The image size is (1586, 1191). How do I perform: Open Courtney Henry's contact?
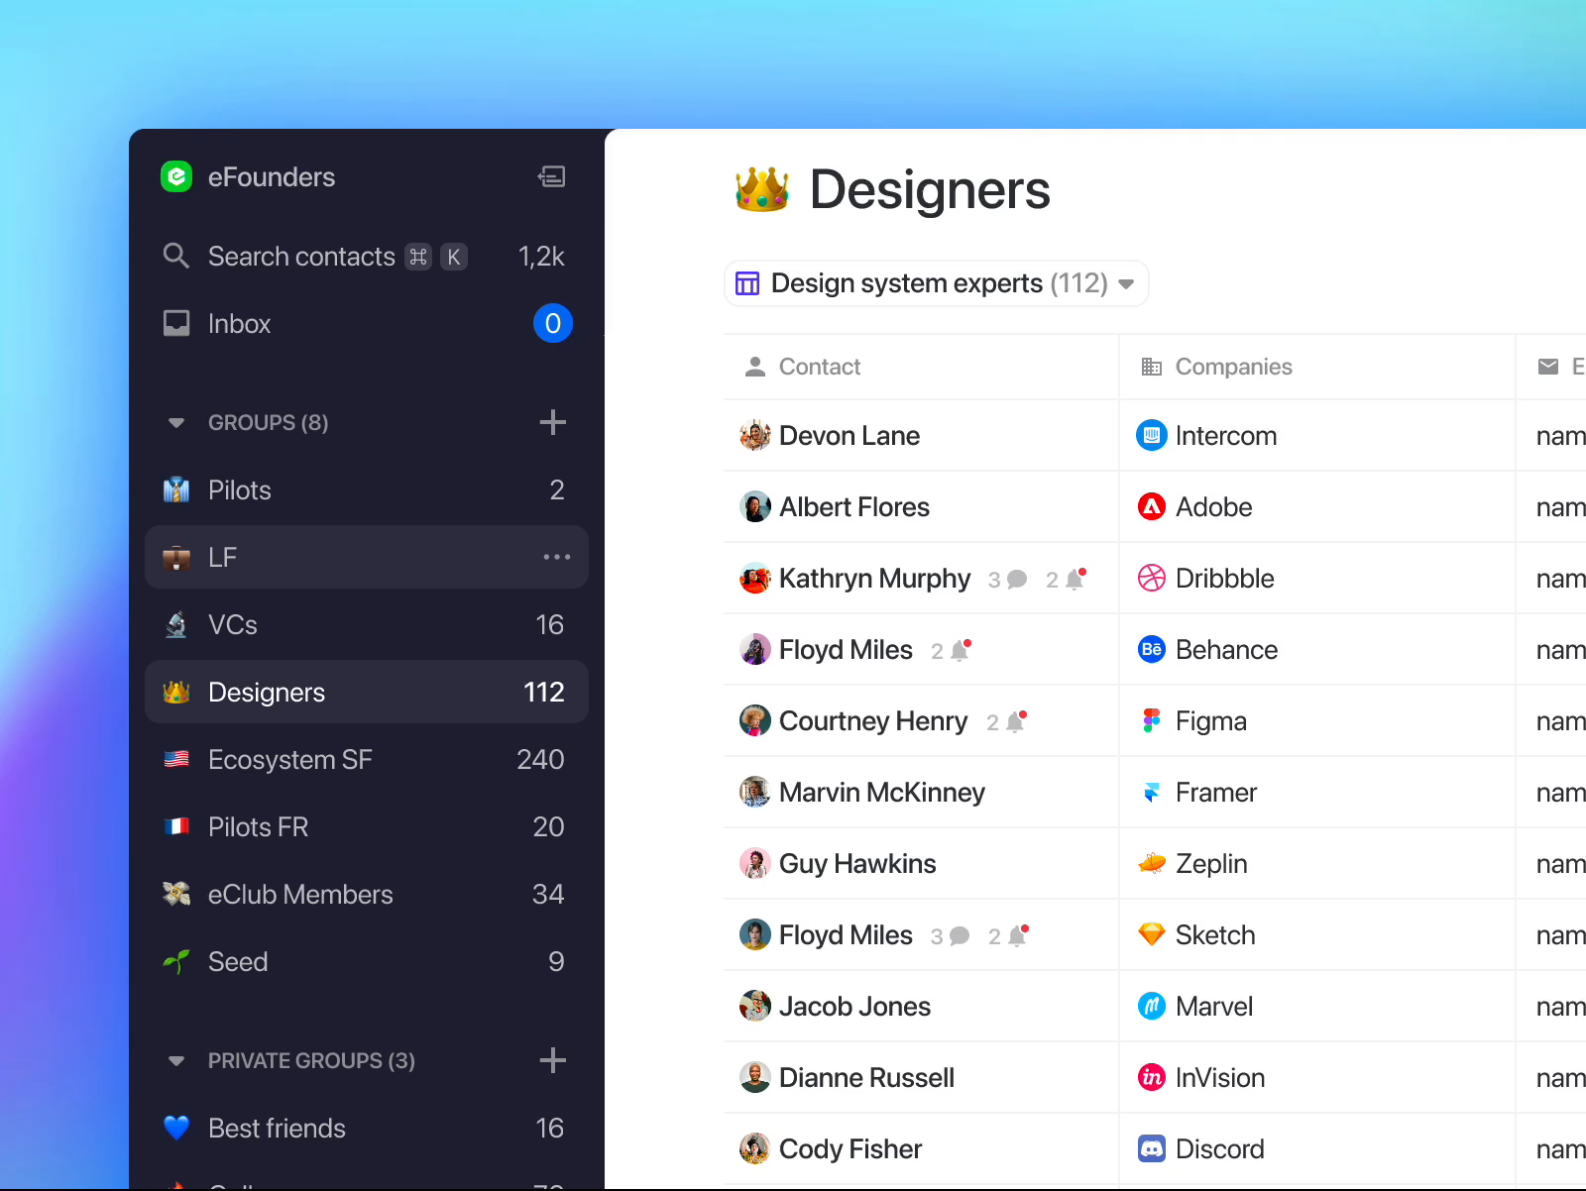click(x=873, y=721)
